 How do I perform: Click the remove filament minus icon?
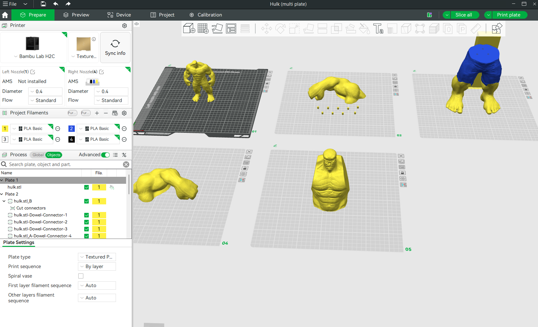tap(106, 113)
